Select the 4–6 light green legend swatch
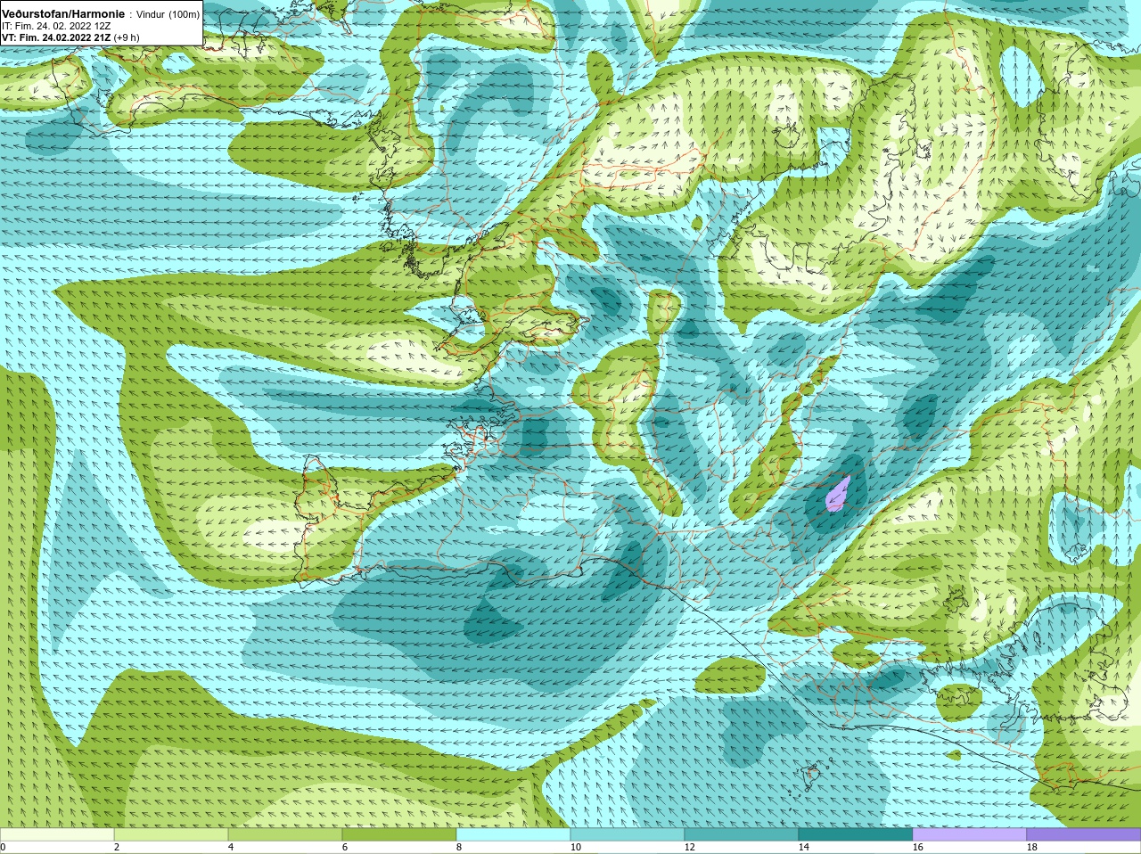The image size is (1141, 854). pyautogui.click(x=285, y=834)
